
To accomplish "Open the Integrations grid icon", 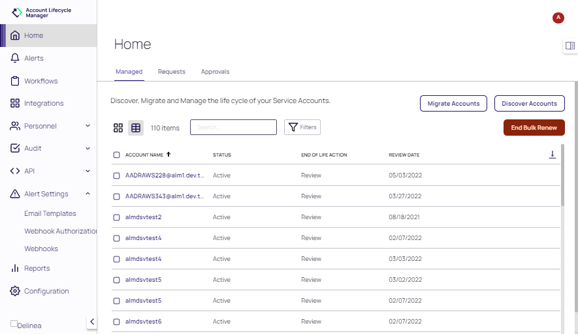I will pos(15,103).
